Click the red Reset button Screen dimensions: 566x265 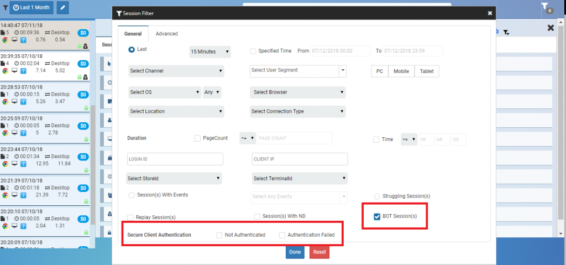[319, 252]
